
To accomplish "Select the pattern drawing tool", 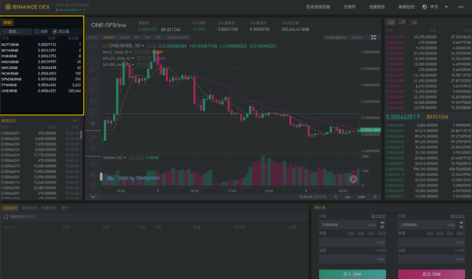I will tap(93, 101).
